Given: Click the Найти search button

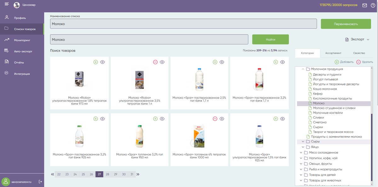Looking at the screenshot, I should pyautogui.click(x=271, y=40).
